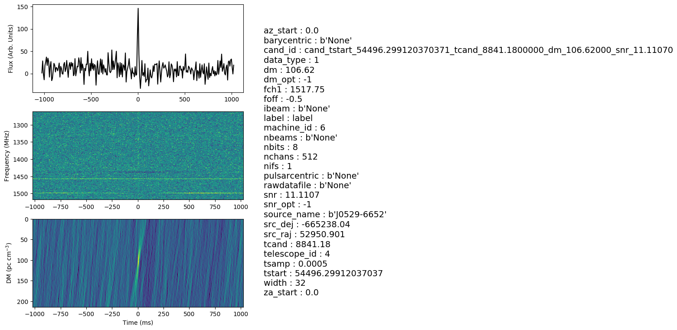Click the yellow line near 1460 MHz

point(138,179)
